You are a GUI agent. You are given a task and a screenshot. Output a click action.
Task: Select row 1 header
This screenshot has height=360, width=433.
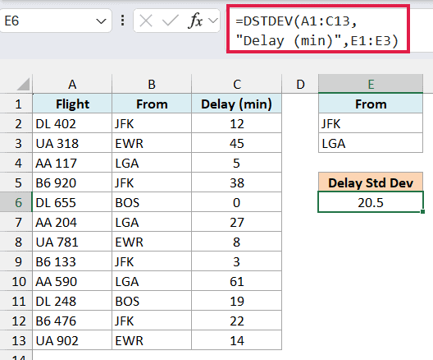click(x=16, y=104)
